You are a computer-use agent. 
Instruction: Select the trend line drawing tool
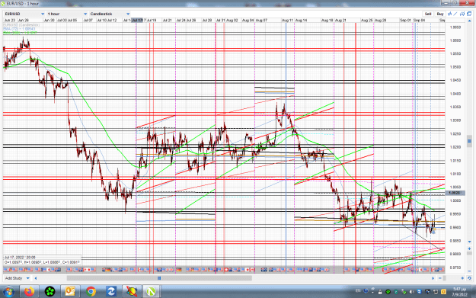coord(455,14)
